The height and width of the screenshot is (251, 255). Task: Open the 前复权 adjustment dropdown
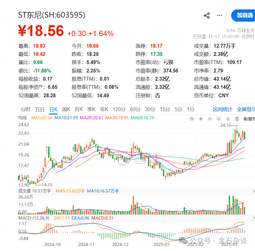249,119
